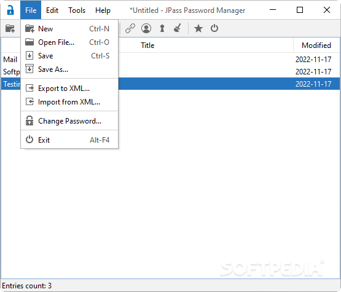Click the power Exit toolbar icon
This screenshot has height=292, width=341.
coord(214,28)
